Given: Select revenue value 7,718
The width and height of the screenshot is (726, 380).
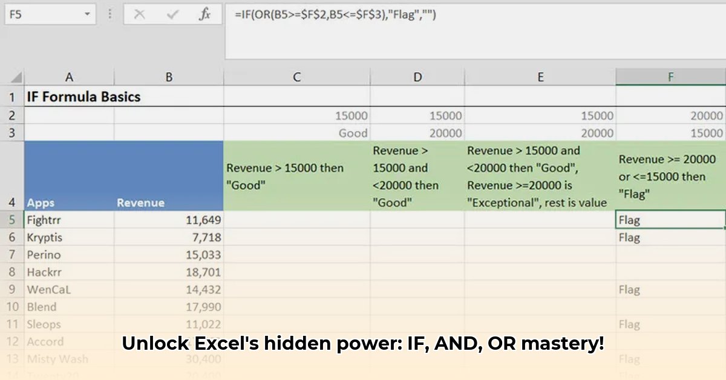Looking at the screenshot, I should [169, 237].
